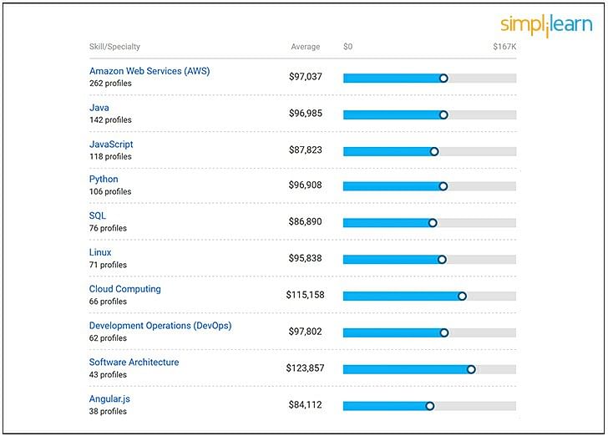Click the 118 profiles text

click(x=110, y=156)
